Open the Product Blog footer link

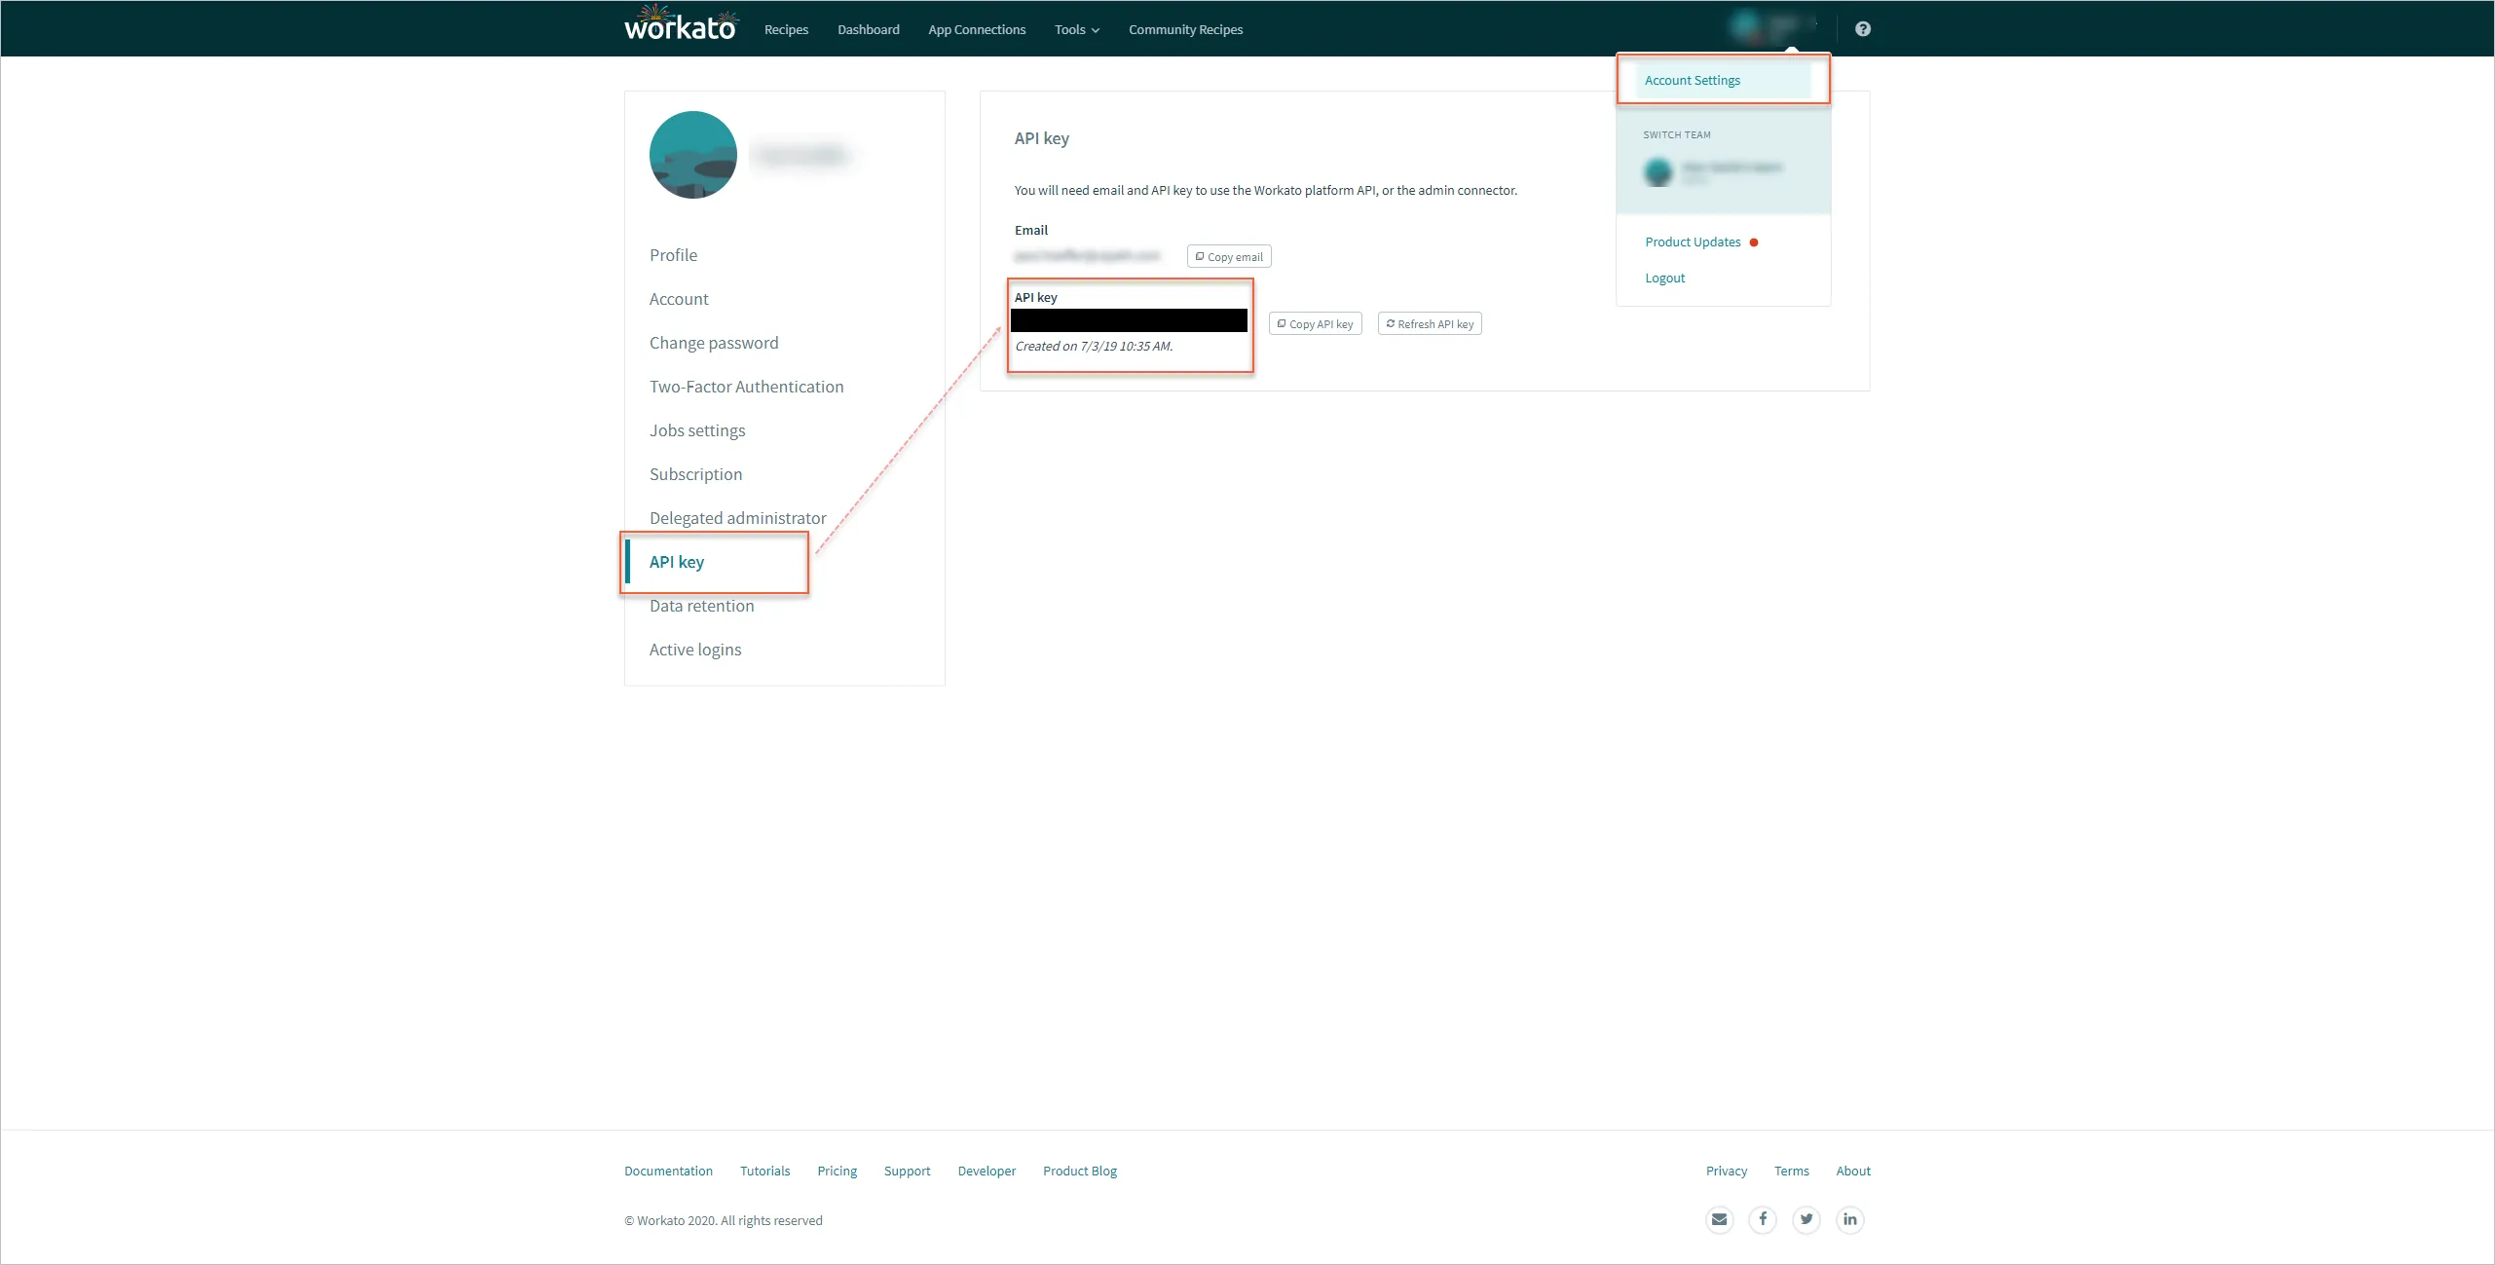pos(1080,1172)
